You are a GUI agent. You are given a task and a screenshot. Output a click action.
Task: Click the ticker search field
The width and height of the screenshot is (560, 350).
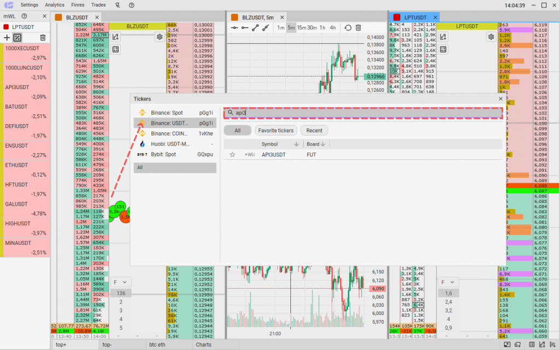363,113
